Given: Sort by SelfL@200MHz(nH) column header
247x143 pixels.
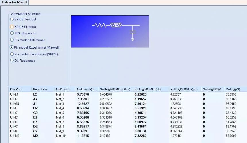Looking at the screenshot, I should [150, 90].
